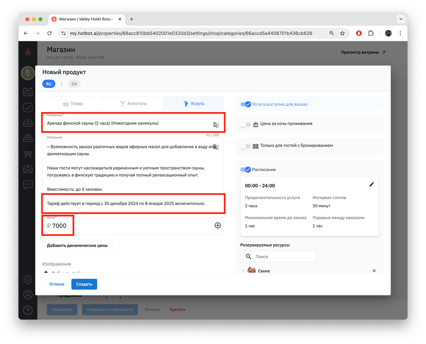
Task: Select the Товар product type tab
Action: 73,104
